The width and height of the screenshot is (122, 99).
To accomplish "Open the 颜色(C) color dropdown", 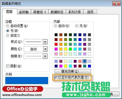I will tap(45, 49).
